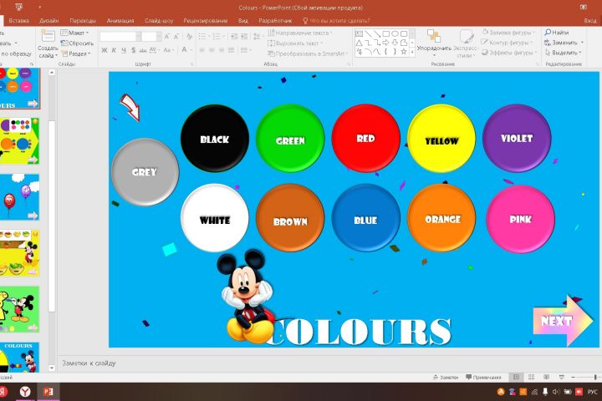The height and width of the screenshot is (401, 602).
Task: Click the volume icon in system tray
Action: click(x=555, y=392)
